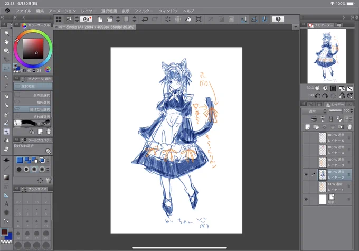Select the Move layer tool
This screenshot has height=251, width=359.
tap(7, 59)
